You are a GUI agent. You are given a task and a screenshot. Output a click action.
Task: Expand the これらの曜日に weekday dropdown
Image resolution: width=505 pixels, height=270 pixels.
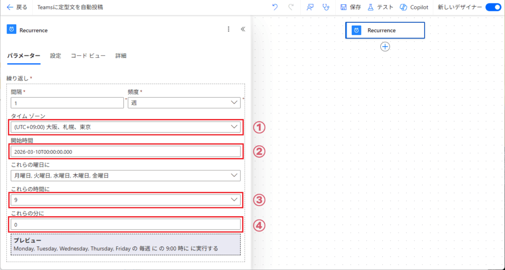(x=125, y=175)
